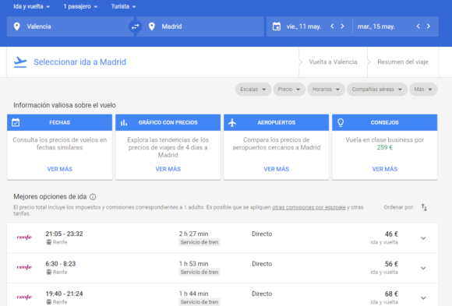Open the Compañías aéreas filter

tap(377, 90)
